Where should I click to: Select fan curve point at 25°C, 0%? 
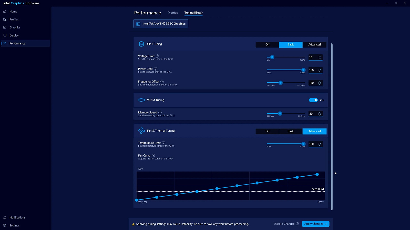[137, 200]
